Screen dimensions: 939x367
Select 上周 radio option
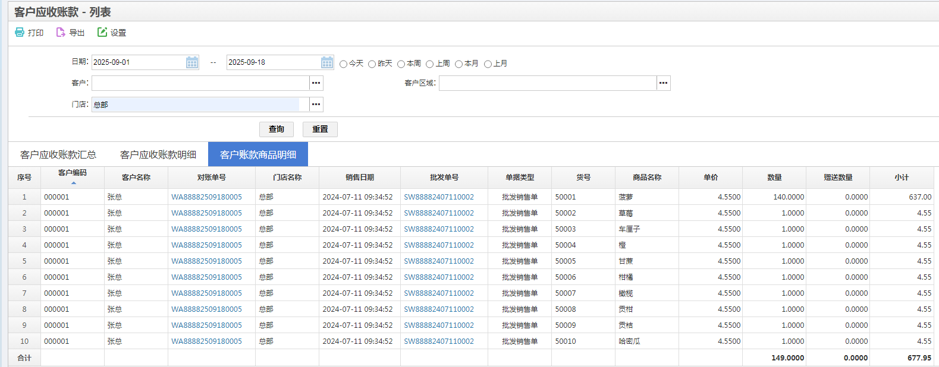[x=429, y=64]
